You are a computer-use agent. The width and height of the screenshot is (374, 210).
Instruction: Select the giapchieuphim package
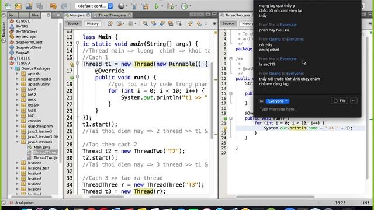[x=40, y=126]
